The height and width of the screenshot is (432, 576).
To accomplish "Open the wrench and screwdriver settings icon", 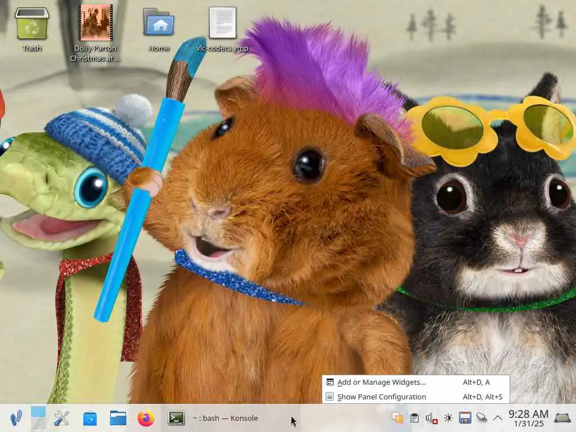I will 61,418.
